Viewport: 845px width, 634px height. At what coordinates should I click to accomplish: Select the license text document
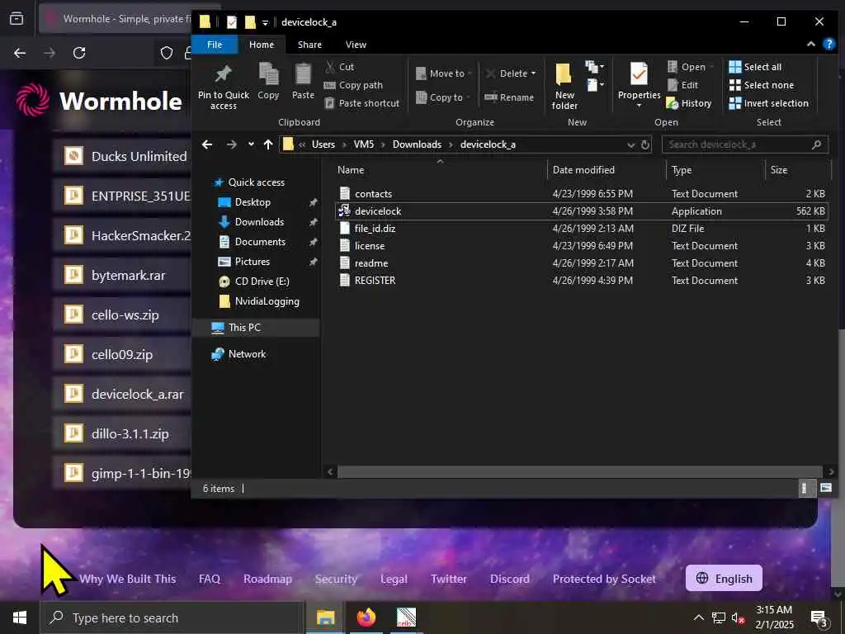(x=582, y=245)
